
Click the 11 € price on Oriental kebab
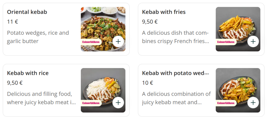(x=13, y=22)
